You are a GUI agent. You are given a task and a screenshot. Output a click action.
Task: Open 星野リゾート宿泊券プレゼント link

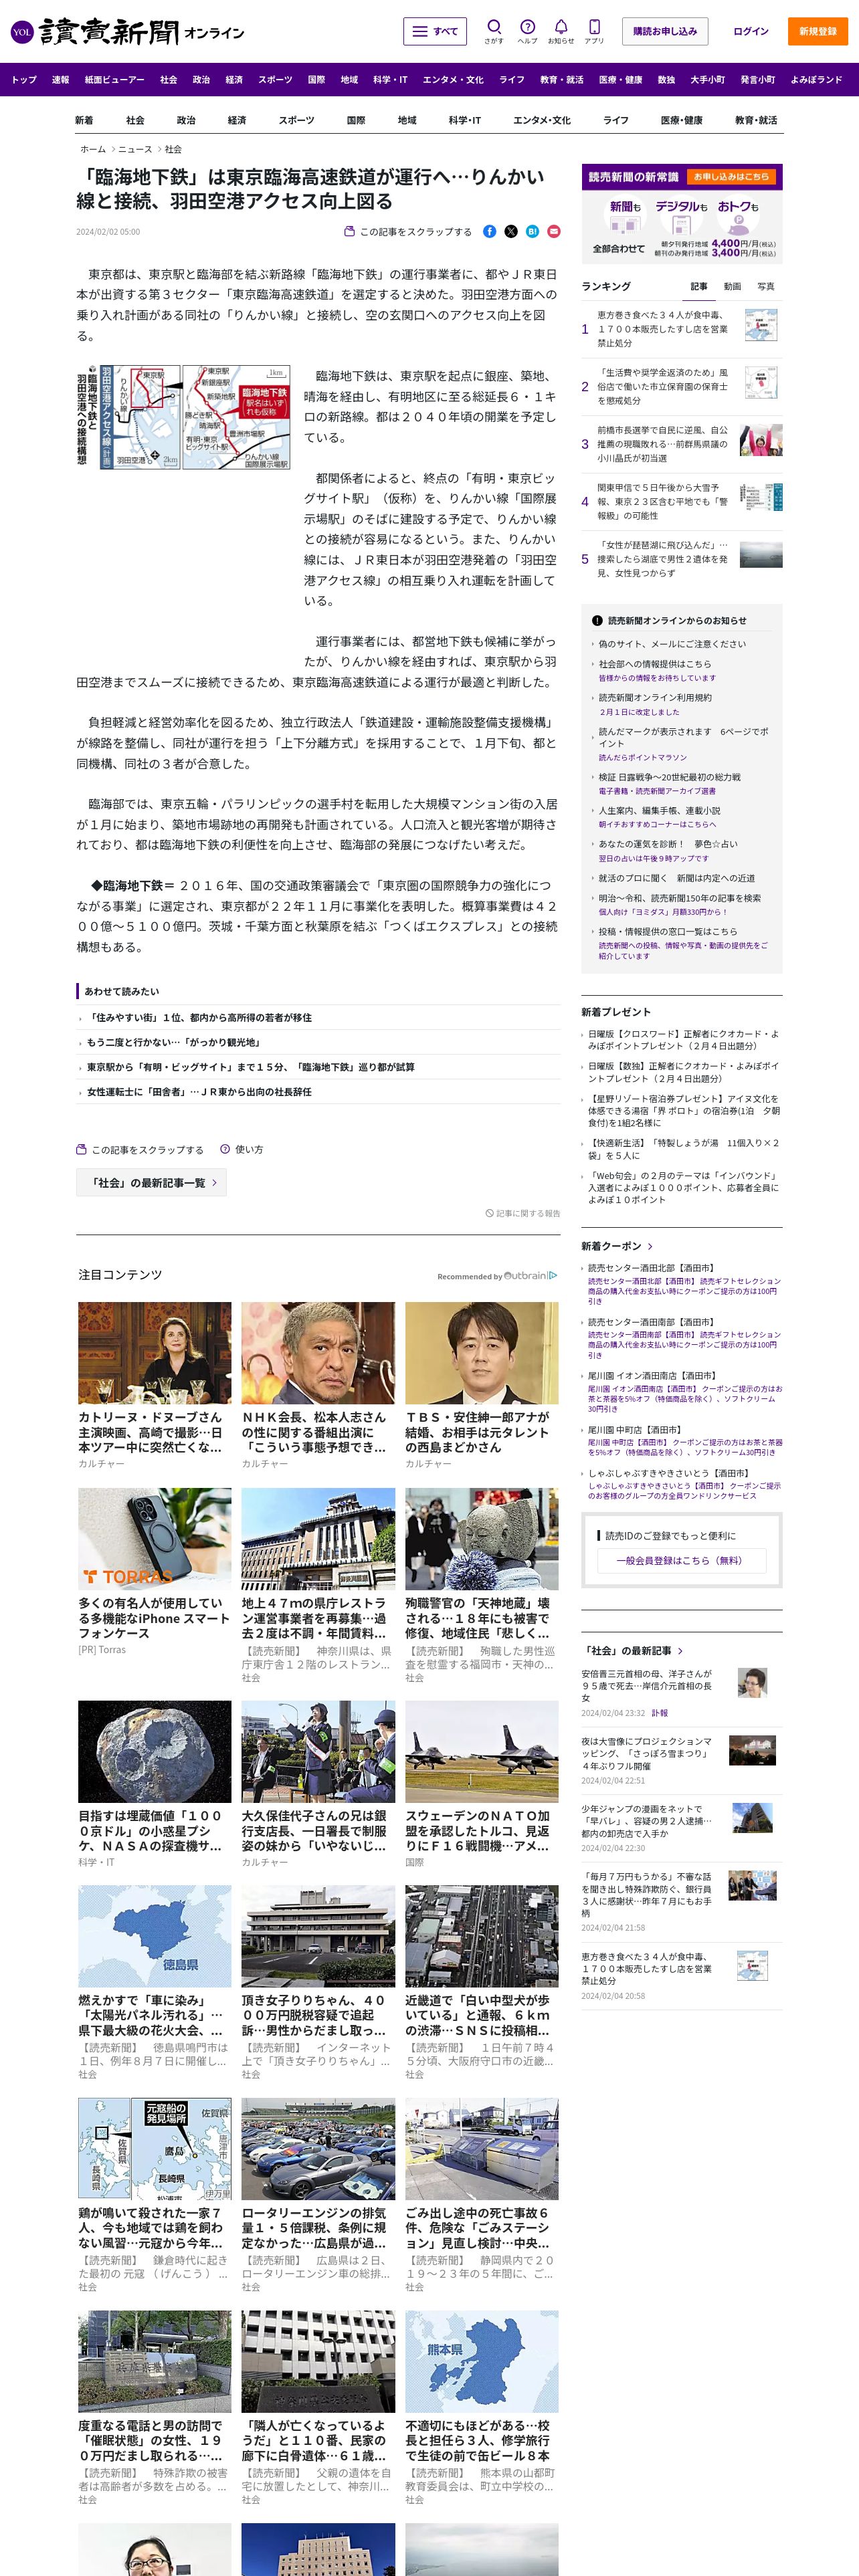pos(684,1110)
